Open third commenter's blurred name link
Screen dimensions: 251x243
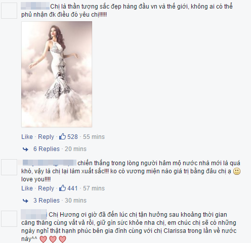(x=34, y=214)
